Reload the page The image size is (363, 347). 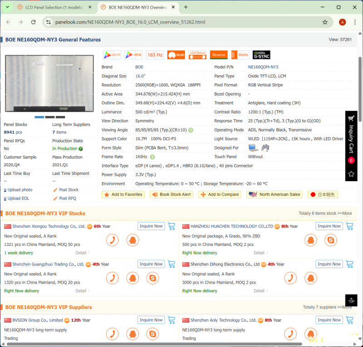click(x=33, y=22)
